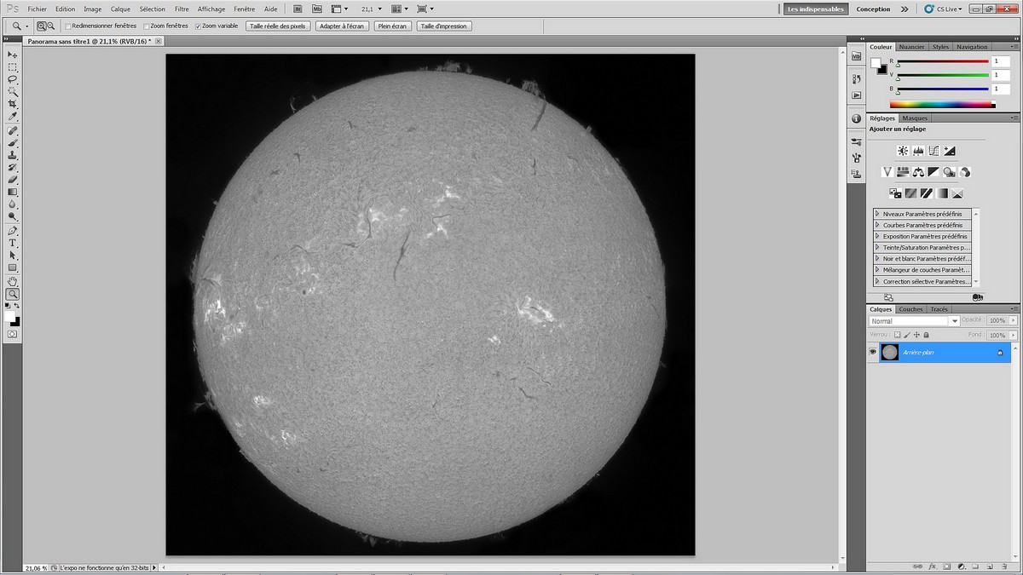Open the Calque menu

click(120, 9)
